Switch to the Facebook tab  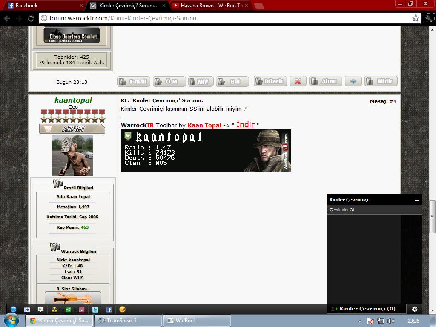click(43, 6)
